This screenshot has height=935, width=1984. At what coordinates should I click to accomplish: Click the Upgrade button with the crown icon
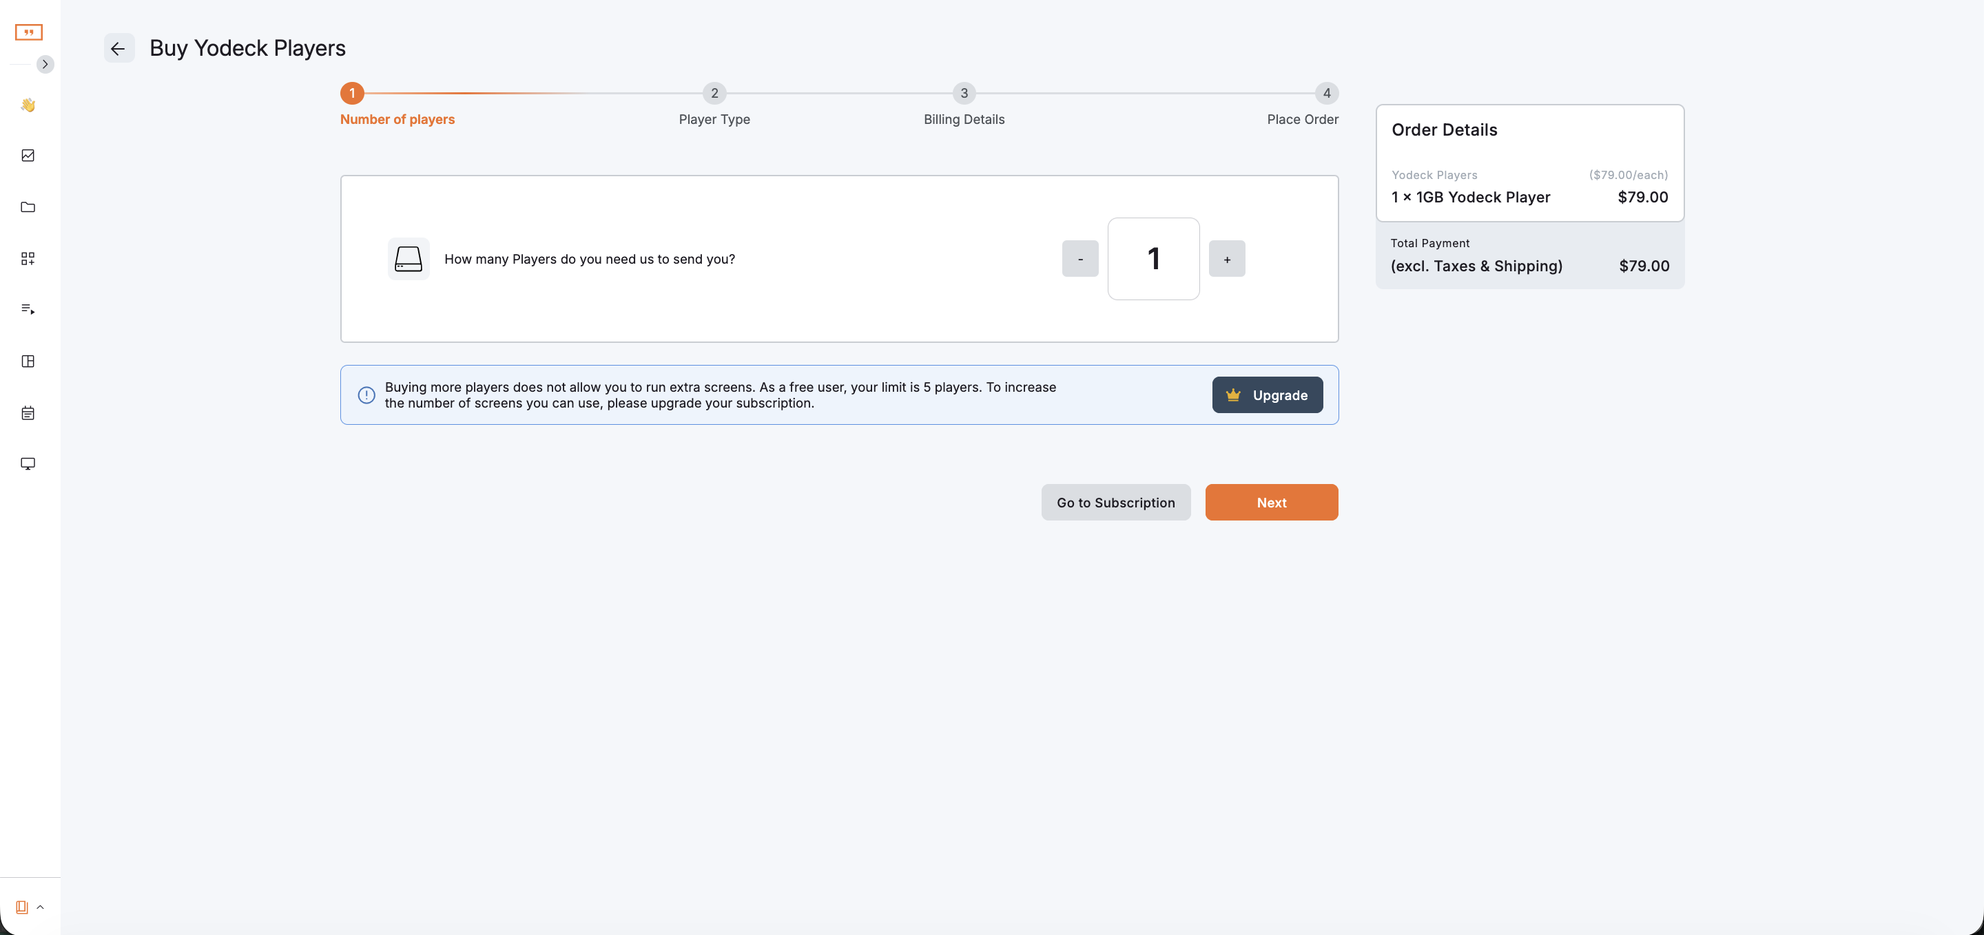[1267, 395]
